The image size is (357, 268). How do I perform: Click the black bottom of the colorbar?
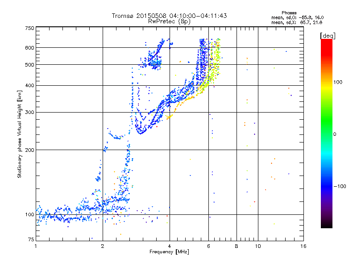tap(327, 225)
